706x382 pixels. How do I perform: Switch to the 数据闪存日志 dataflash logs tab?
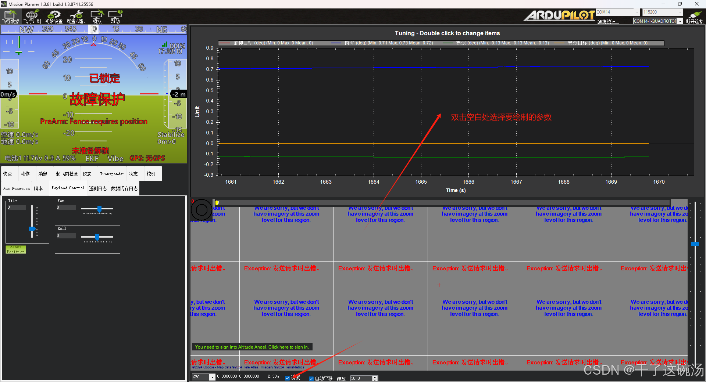tap(124, 188)
